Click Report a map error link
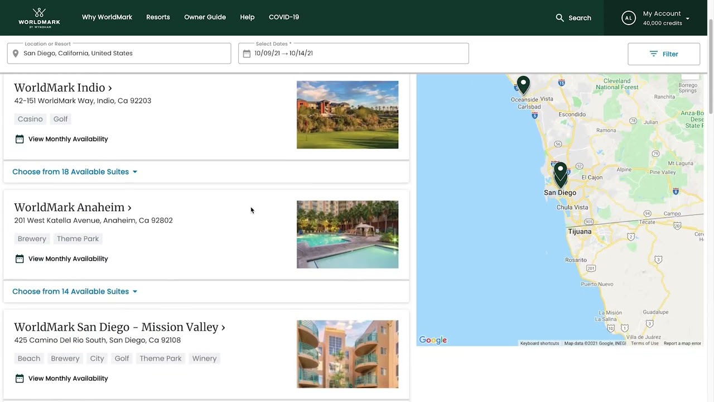 [x=682, y=343]
